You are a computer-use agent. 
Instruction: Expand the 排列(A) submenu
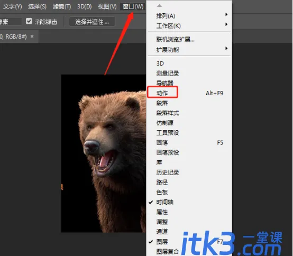[x=189, y=16]
